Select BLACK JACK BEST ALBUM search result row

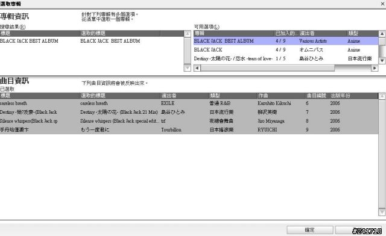coord(92,41)
